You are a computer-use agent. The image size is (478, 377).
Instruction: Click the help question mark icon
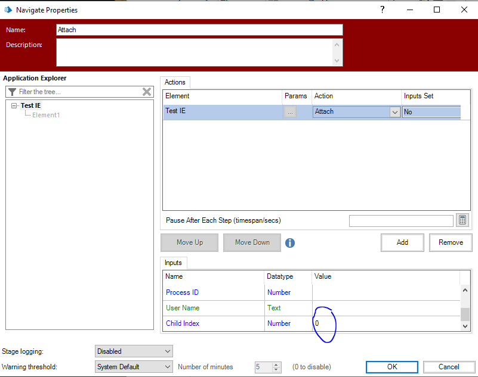click(x=382, y=10)
